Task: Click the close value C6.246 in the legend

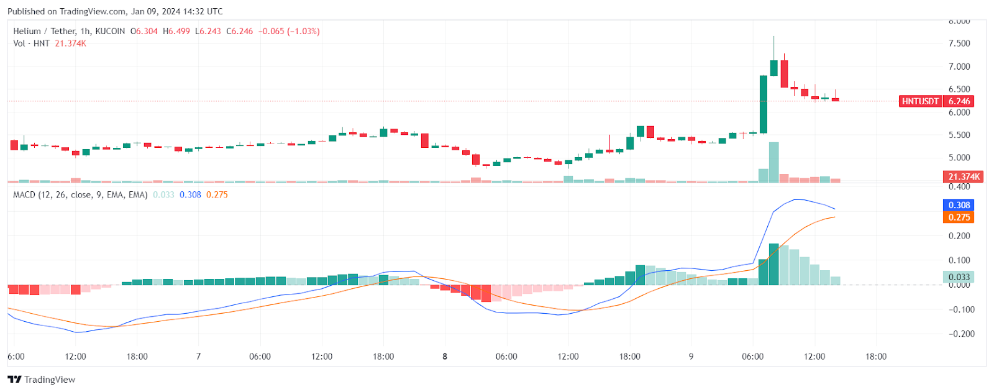Action: (240, 31)
